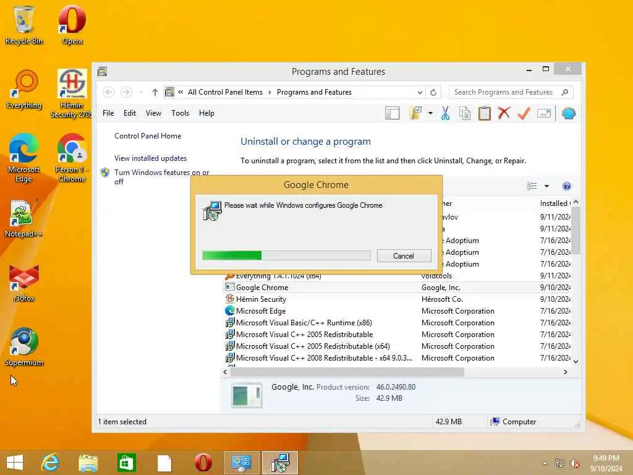Launch Supermium desktop shortcut
The height and width of the screenshot is (475, 633).
pos(24,346)
